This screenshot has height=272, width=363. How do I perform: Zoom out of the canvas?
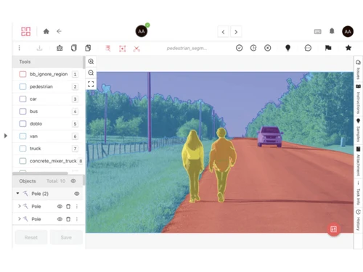(91, 73)
